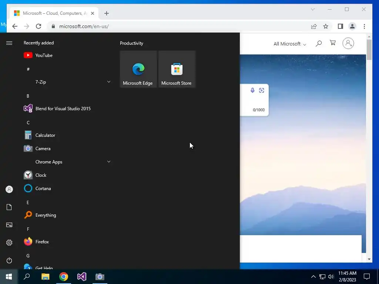Screen dimensions: 379x284
Task: Open the Microsoft site search
Action: coord(319,44)
